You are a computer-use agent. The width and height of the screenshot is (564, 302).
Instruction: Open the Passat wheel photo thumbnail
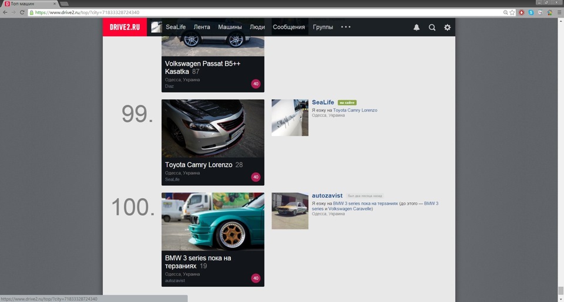pos(213,46)
